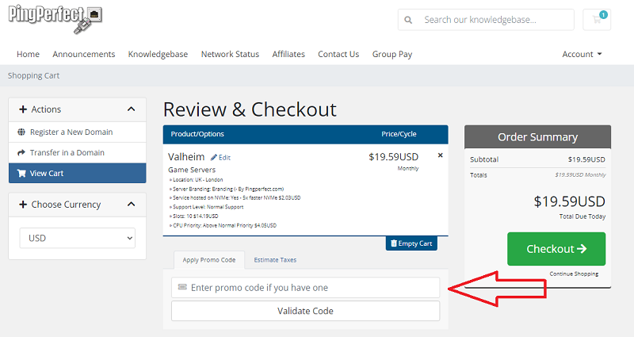Click the Order Summary header
Image resolution: width=634 pixels, height=337 pixels.
[537, 137]
